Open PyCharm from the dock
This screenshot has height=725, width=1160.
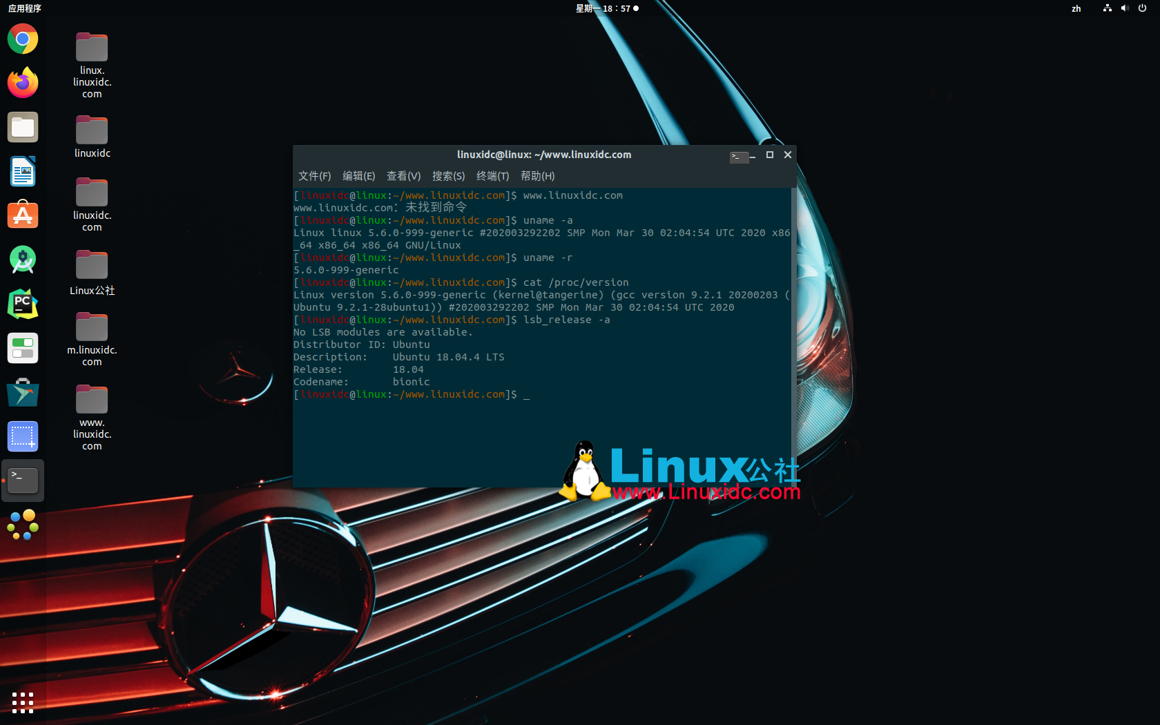(23, 303)
